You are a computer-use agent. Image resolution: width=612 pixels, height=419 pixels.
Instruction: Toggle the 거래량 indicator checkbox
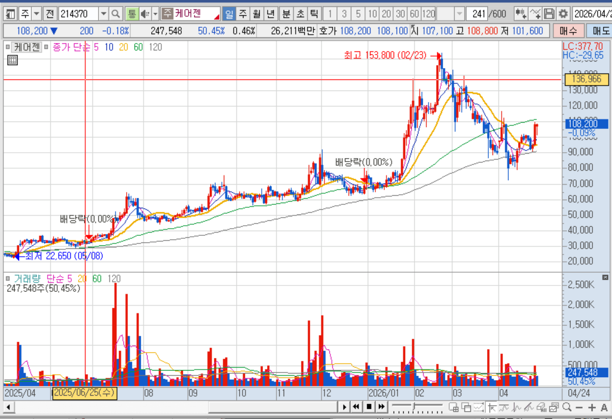(8, 279)
